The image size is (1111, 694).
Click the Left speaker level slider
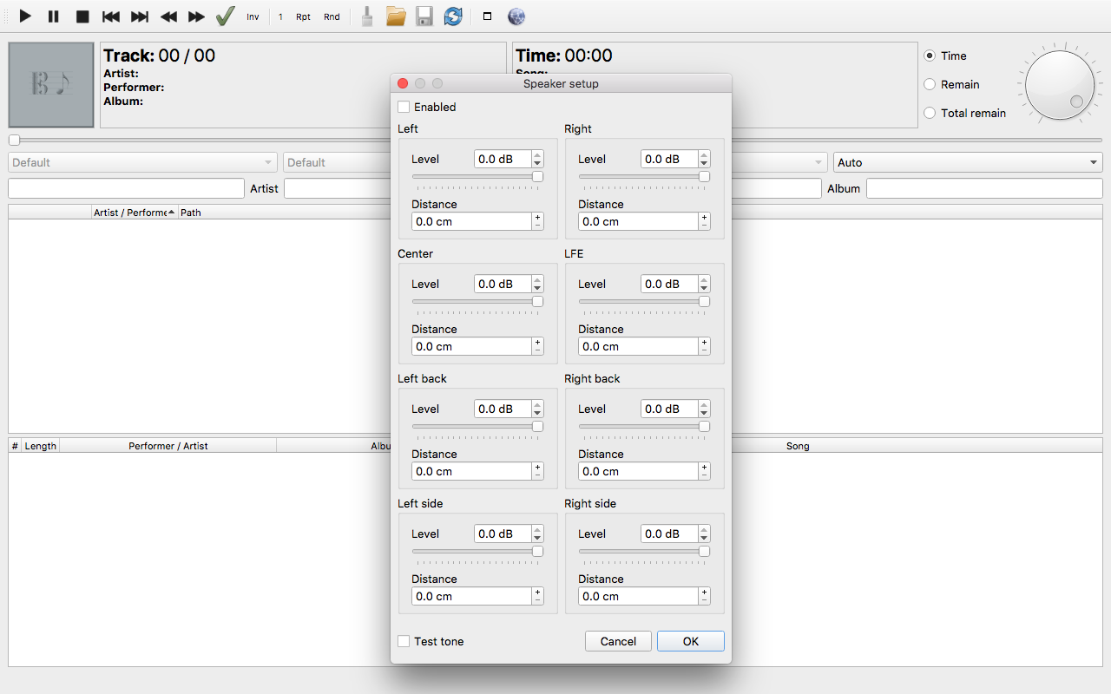coord(477,177)
